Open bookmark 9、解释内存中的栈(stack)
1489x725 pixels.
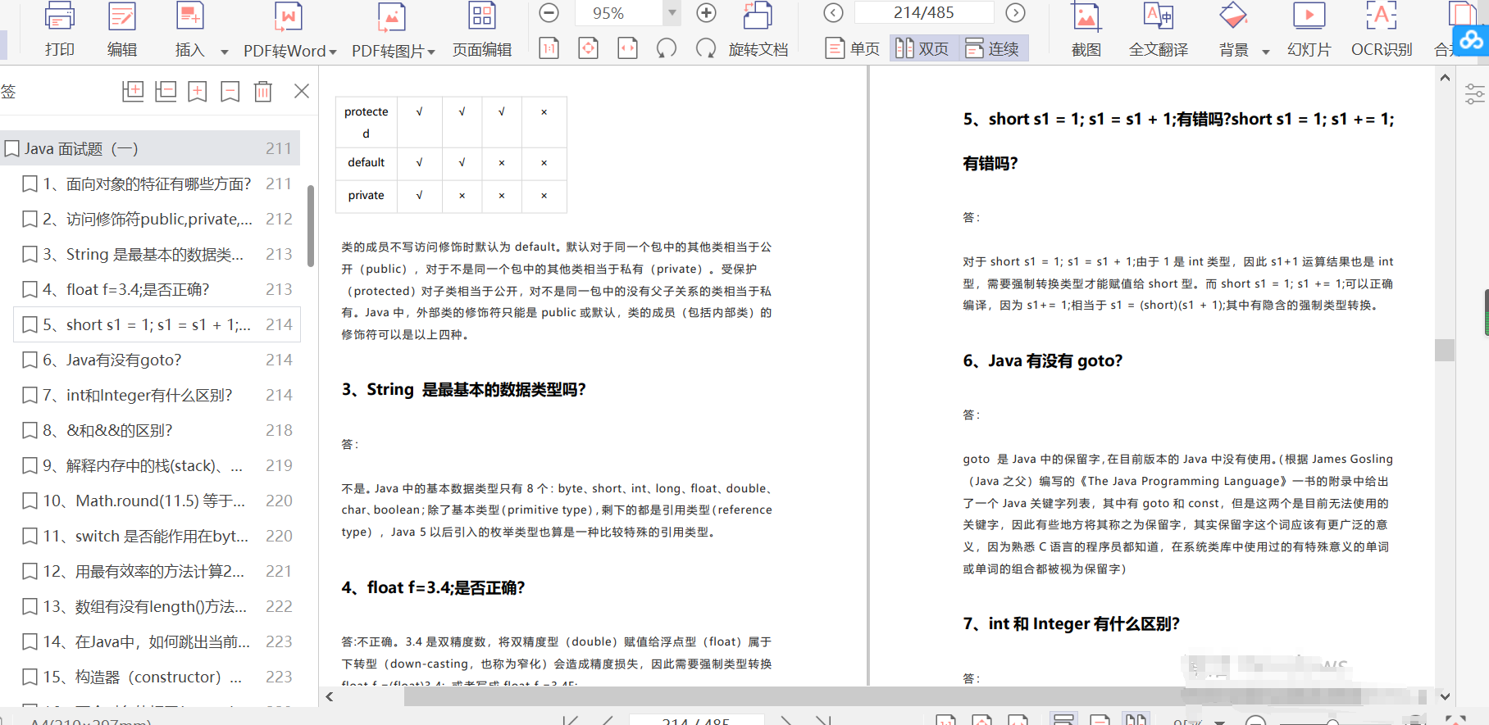157,465
